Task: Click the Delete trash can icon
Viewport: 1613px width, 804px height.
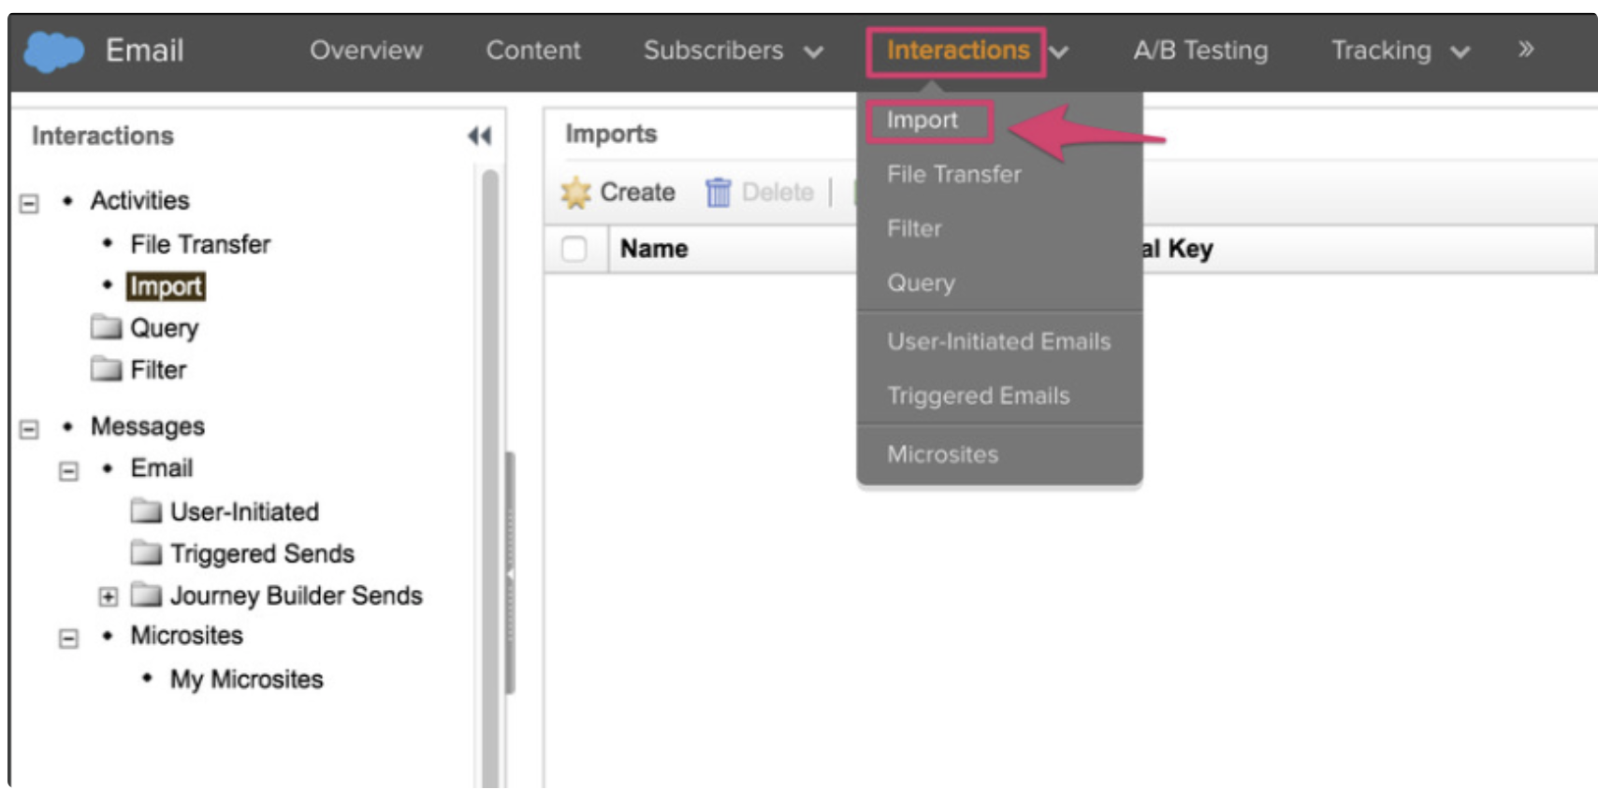Action: [x=718, y=193]
